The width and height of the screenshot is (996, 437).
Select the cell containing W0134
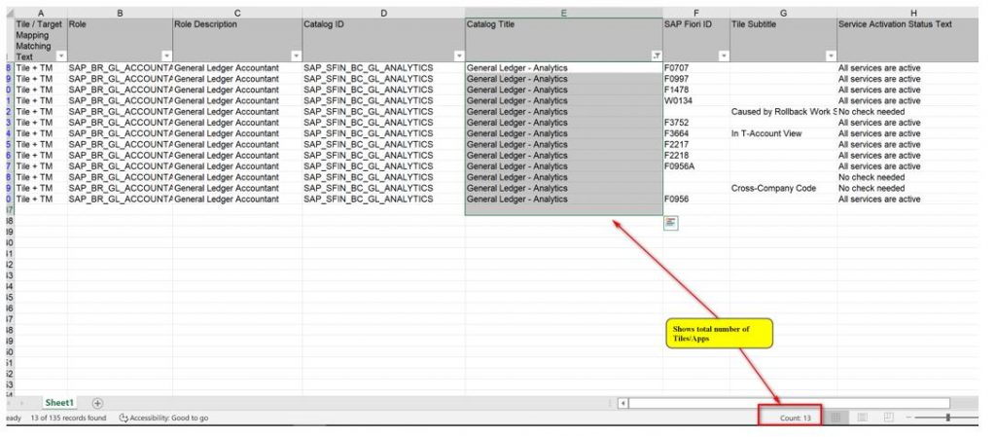pyautogui.click(x=696, y=100)
